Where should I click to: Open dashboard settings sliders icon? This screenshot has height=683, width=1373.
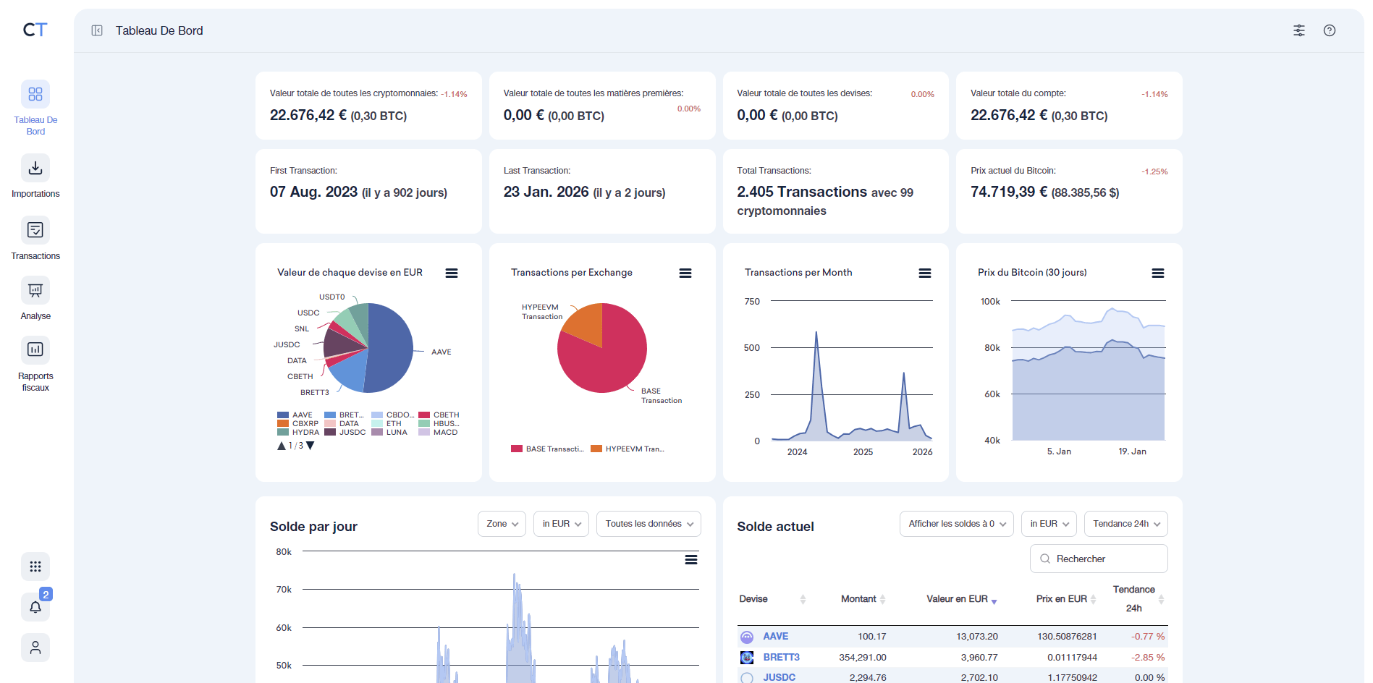(1299, 30)
